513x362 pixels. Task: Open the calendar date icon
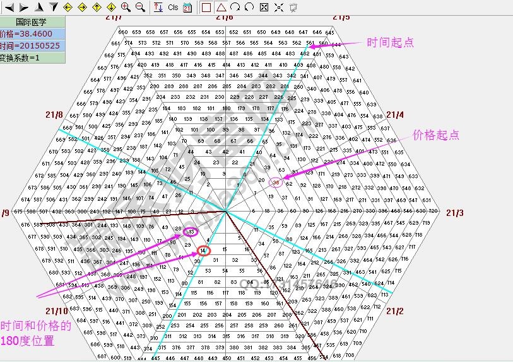(x=187, y=8)
